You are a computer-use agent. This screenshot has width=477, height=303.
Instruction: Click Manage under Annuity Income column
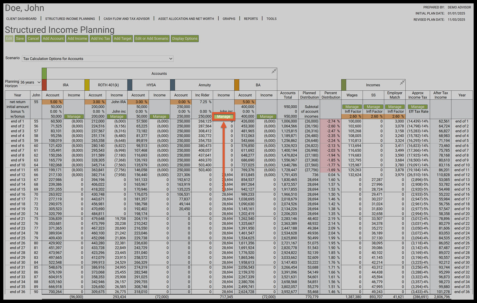(x=224, y=117)
